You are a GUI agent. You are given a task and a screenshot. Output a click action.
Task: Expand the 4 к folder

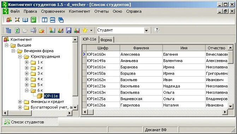26,79
